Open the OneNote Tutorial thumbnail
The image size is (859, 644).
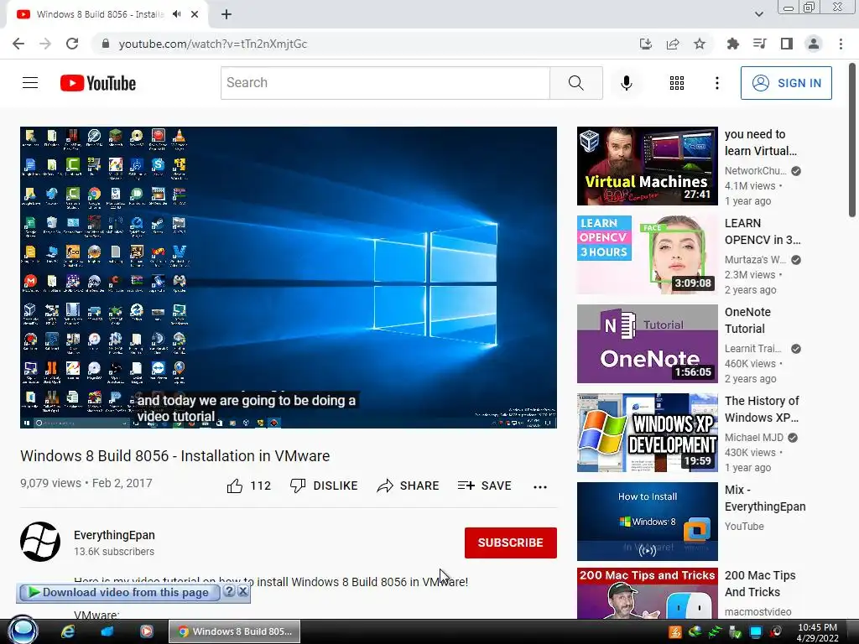coord(647,343)
